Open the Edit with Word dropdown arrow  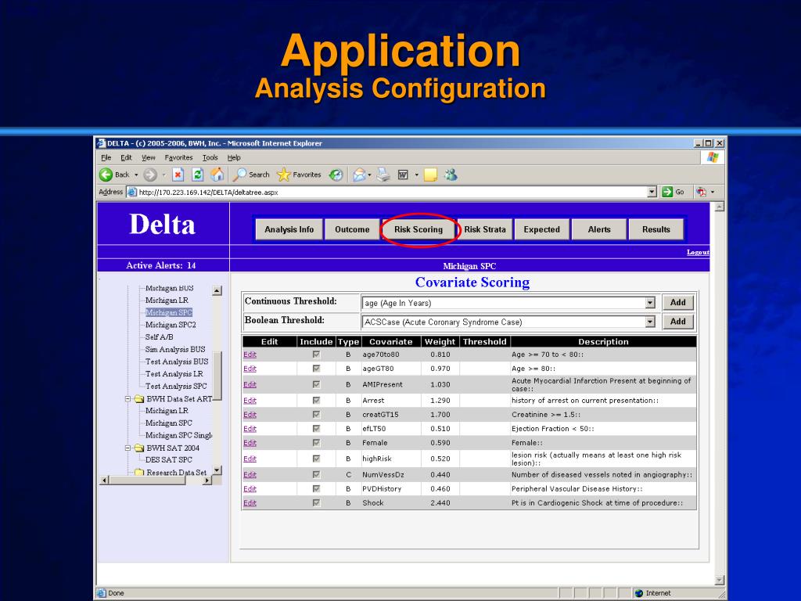416,175
